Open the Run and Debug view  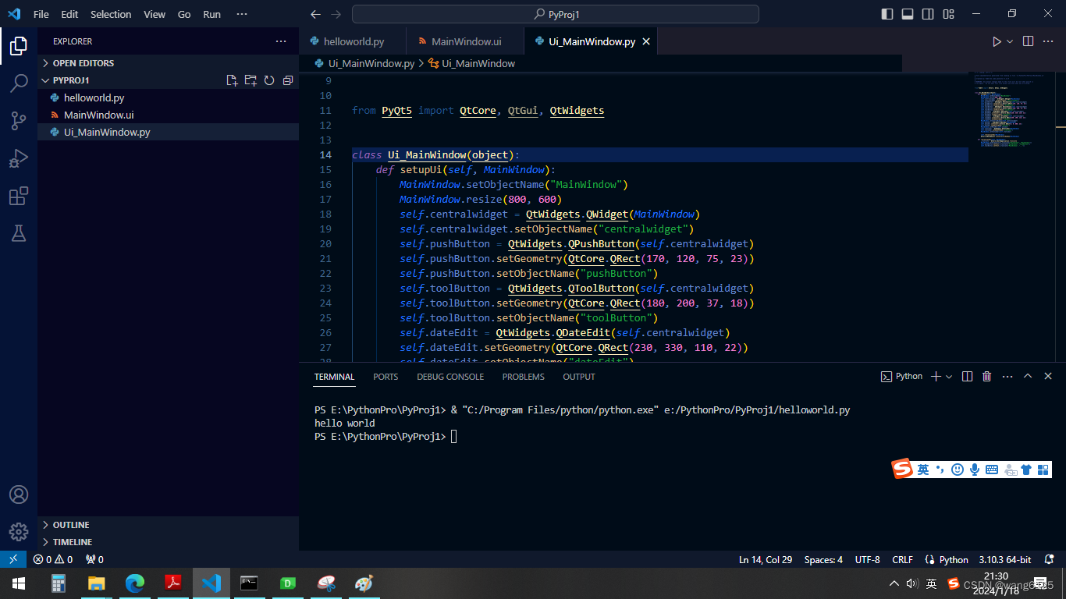tap(19, 158)
